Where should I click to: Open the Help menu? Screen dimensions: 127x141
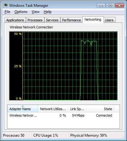click(x=47, y=12)
